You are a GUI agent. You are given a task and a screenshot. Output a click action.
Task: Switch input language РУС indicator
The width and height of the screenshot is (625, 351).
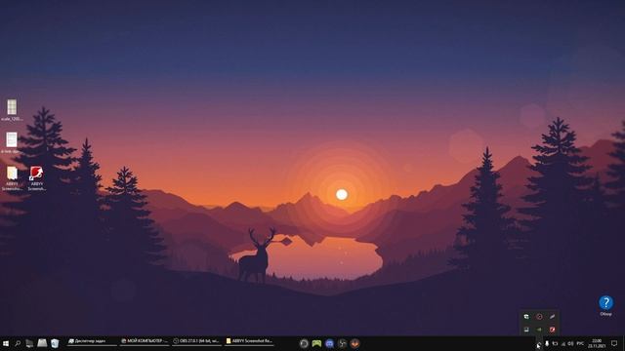pyautogui.click(x=580, y=343)
